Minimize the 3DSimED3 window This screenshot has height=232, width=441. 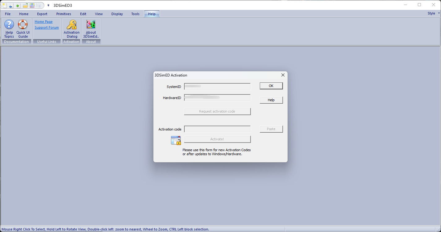coord(405,5)
